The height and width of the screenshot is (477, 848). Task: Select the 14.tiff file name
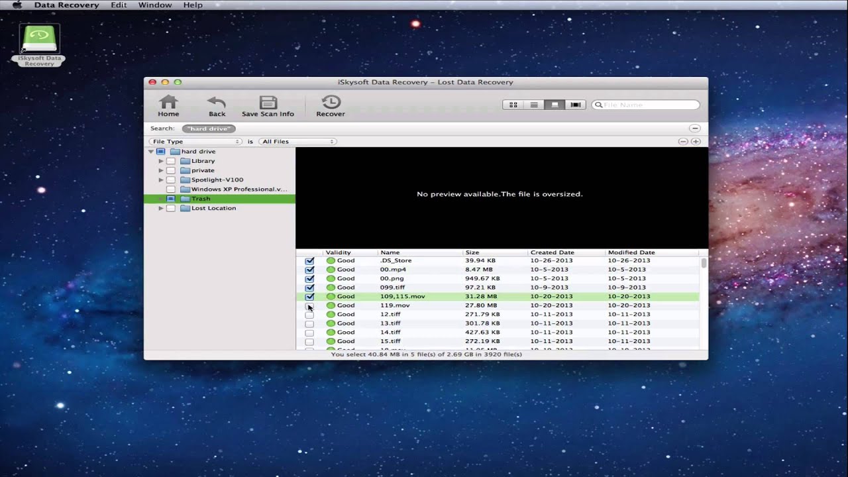coord(390,333)
